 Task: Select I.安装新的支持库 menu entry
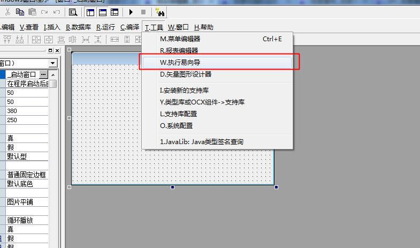[217, 91]
